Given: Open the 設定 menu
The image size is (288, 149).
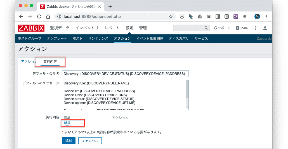Looking at the screenshot, I should pyautogui.click(x=129, y=28).
